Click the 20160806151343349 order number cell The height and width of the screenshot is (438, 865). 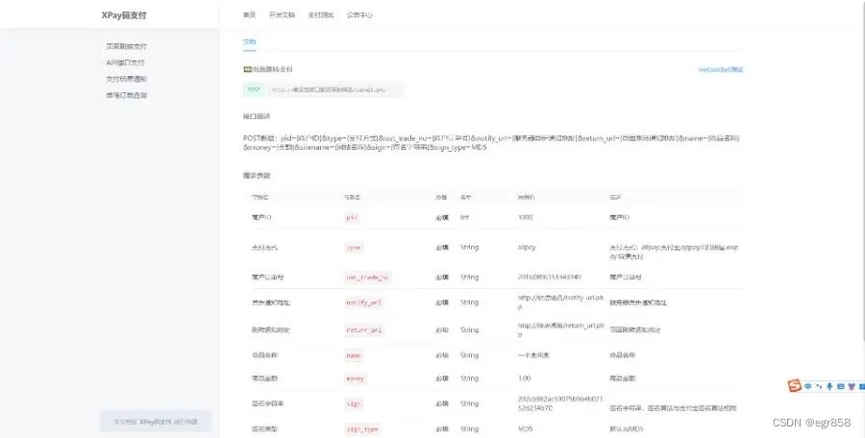[549, 277]
